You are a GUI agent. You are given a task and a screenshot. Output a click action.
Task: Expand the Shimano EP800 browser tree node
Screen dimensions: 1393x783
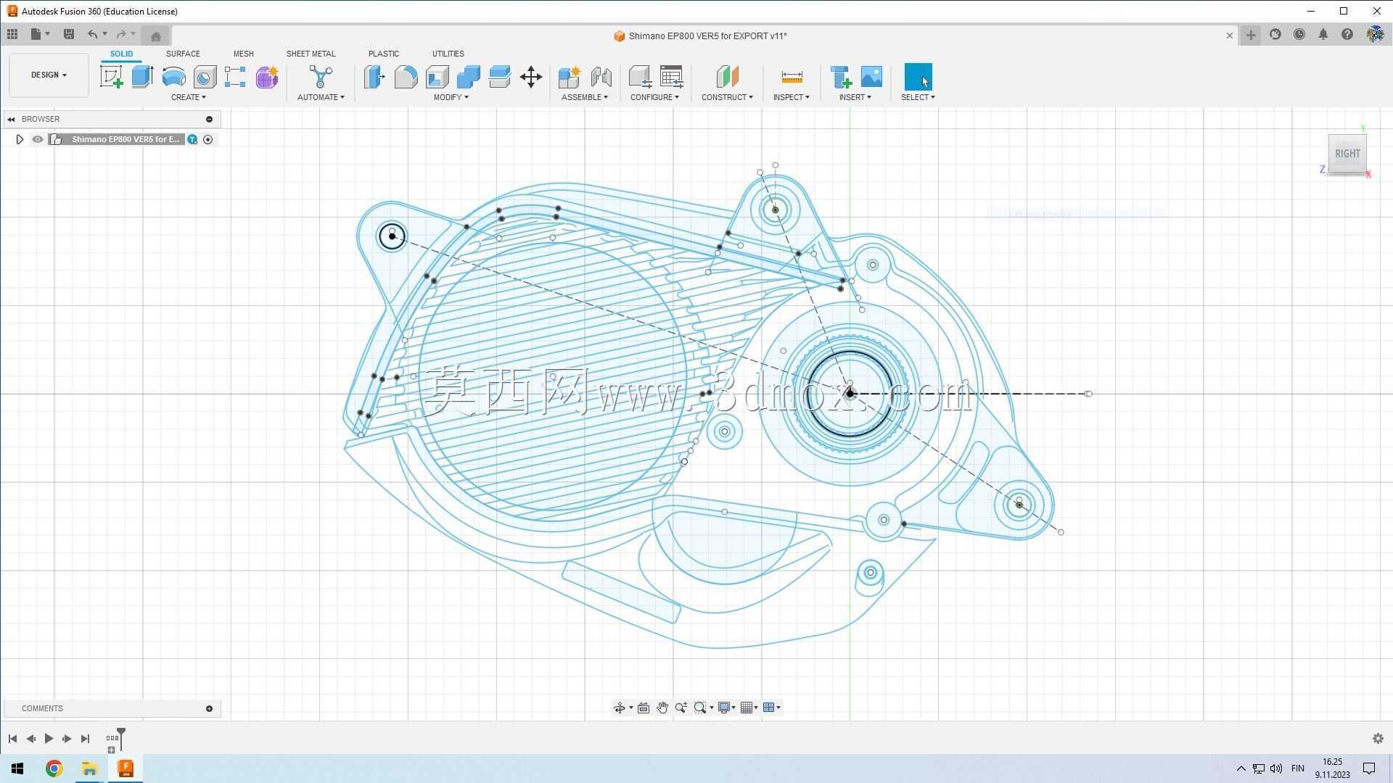click(x=20, y=139)
